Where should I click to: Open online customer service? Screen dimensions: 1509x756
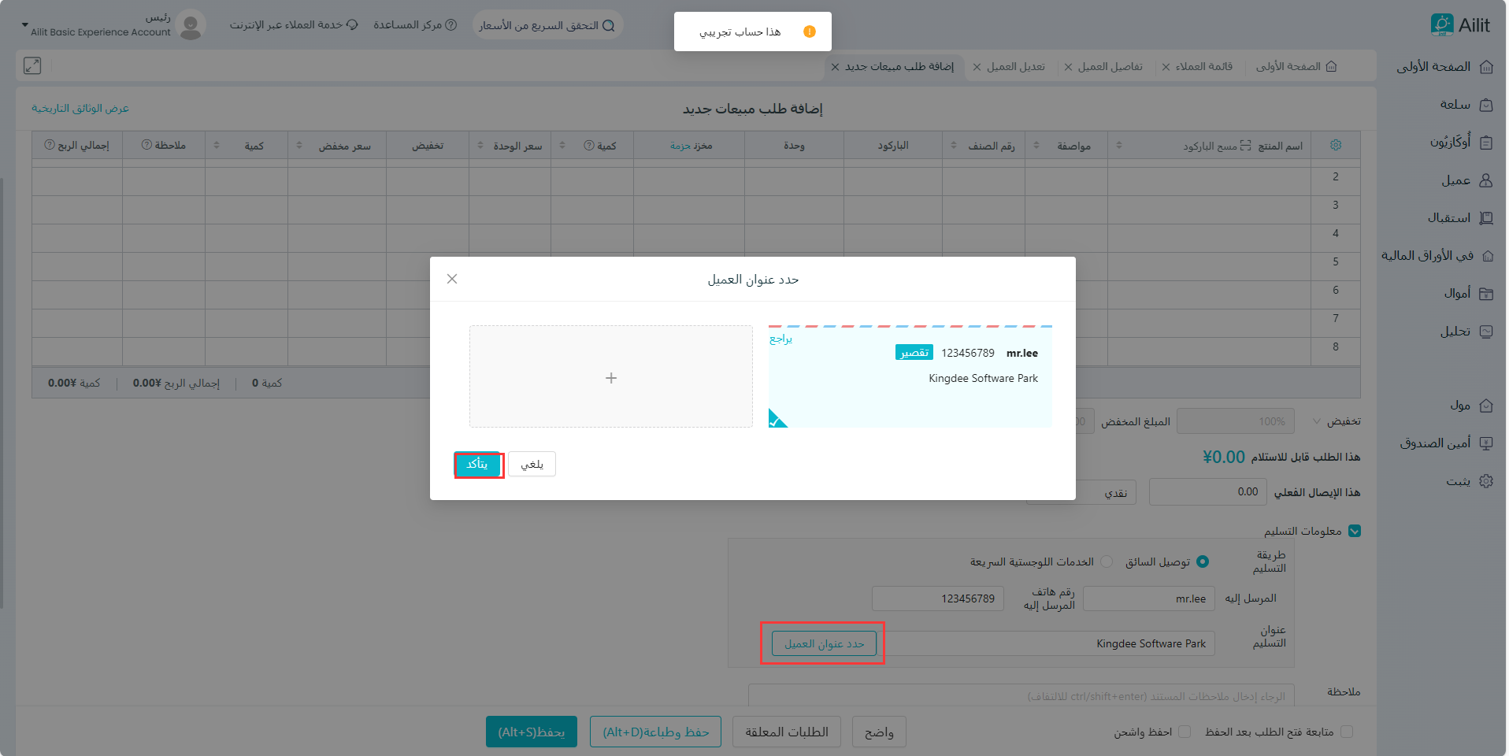294,25
